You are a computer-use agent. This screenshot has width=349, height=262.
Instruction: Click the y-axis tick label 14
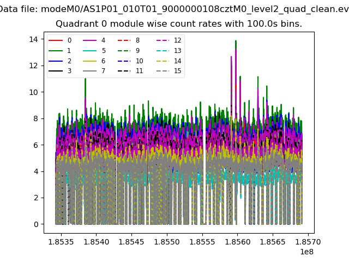(33, 39)
